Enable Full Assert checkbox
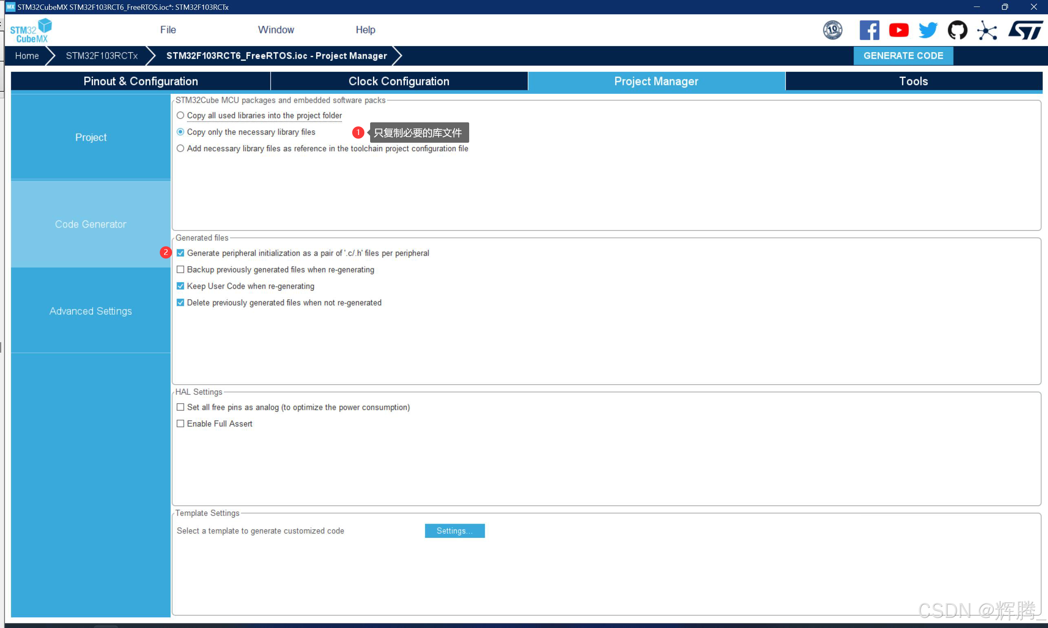This screenshot has width=1048, height=628. 181,424
